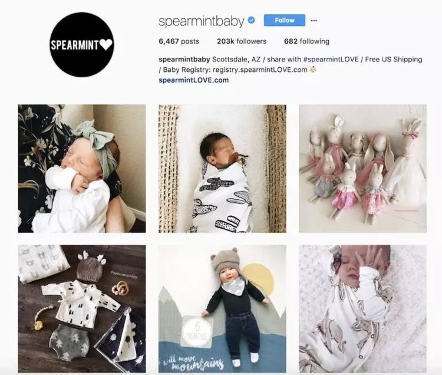This screenshot has height=375, width=442.
Task: Click the Follow button
Action: (x=285, y=20)
